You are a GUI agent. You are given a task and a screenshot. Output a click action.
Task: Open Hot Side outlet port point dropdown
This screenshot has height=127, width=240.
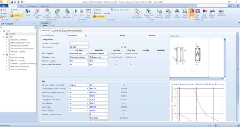(79, 57)
